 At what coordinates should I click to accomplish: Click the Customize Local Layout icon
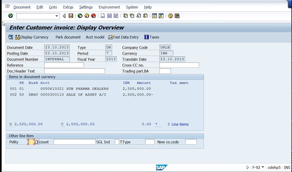click(x=177, y=16)
